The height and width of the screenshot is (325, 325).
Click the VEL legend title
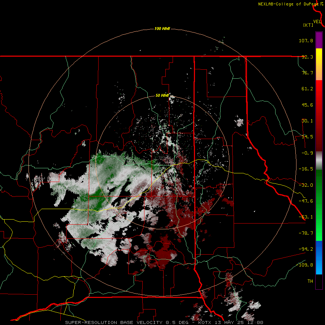point(317,22)
